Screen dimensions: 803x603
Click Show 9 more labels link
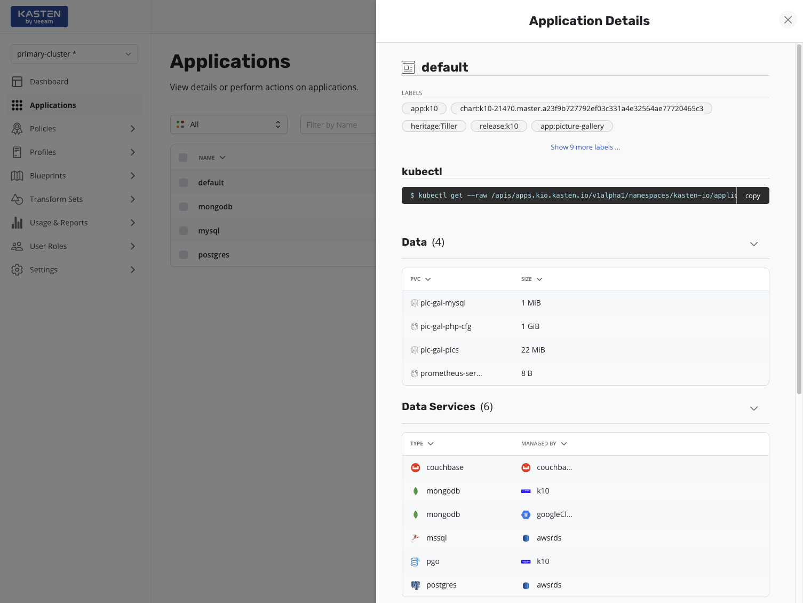tap(585, 147)
